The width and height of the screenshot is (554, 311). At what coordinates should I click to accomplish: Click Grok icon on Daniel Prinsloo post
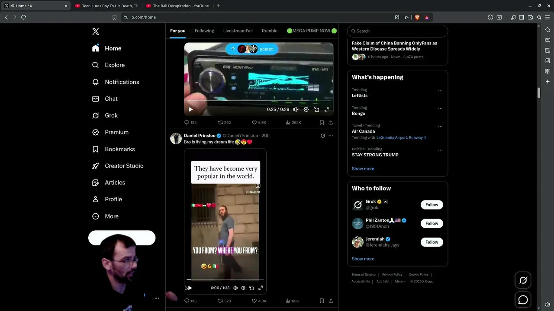[322, 136]
